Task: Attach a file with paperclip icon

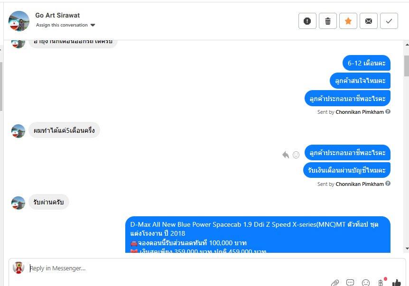Action: 335,283
